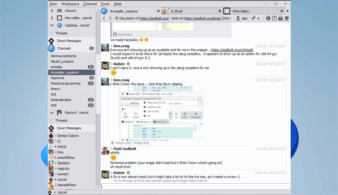The image size is (338, 195).
Task: Go forward with the right arrow icon
Action: pos(110,18)
